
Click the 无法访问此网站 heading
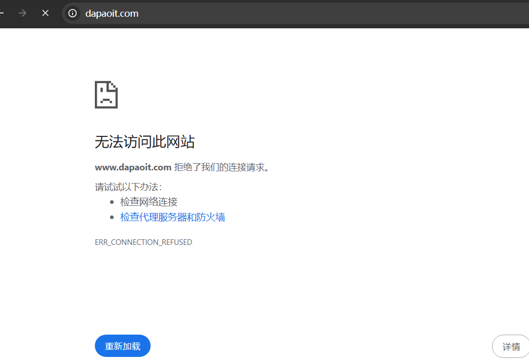145,141
